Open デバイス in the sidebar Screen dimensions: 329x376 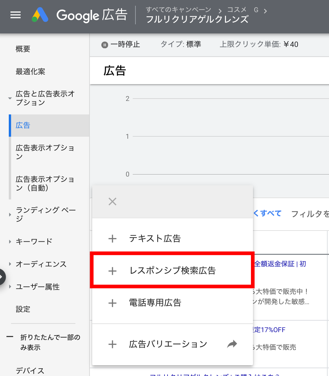(x=30, y=371)
